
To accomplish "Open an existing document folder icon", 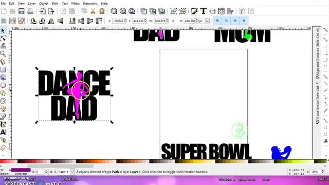I will [12, 11].
